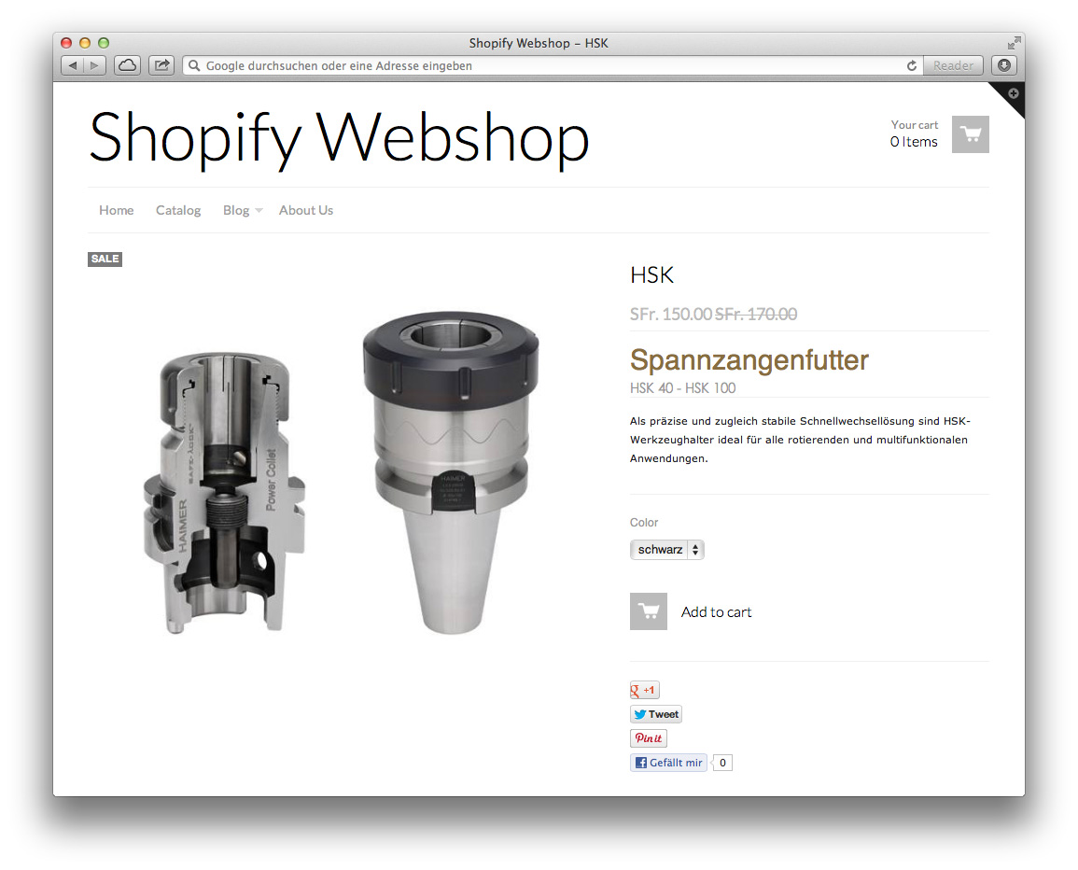
Task: Click the browser back arrow button
Action: pyautogui.click(x=72, y=65)
